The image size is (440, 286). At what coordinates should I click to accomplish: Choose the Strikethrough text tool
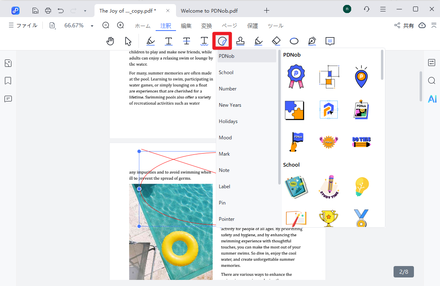coord(186,41)
